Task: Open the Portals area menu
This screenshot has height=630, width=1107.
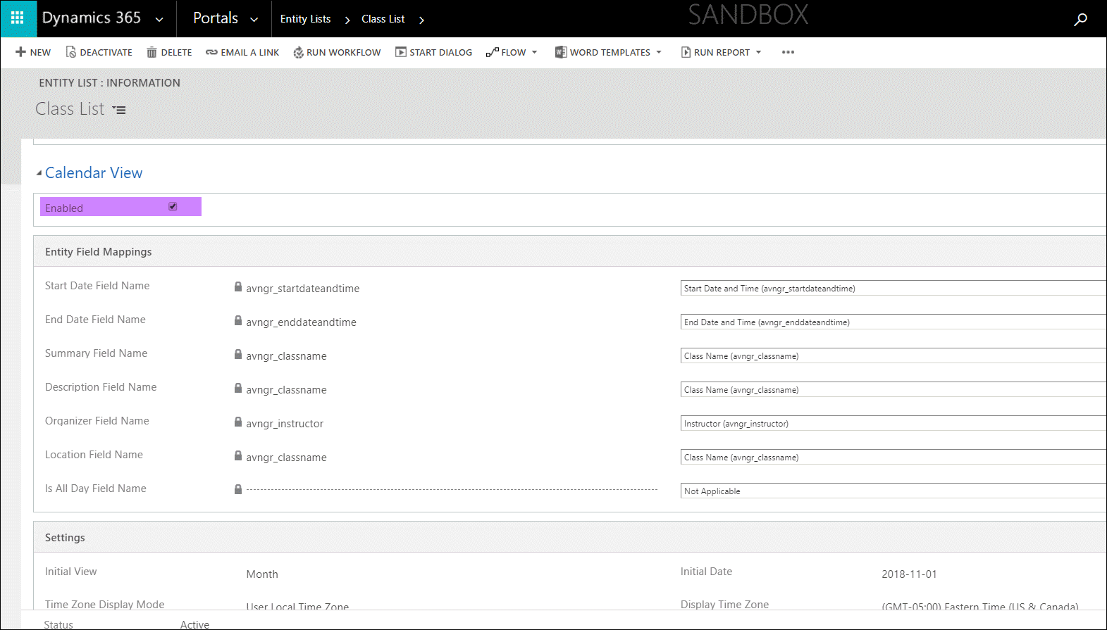Action: coord(254,20)
